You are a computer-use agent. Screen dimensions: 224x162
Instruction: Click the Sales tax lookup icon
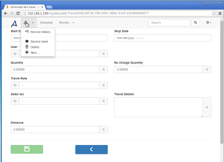click(15, 101)
